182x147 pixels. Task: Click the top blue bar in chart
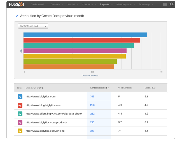[x=85, y=35]
